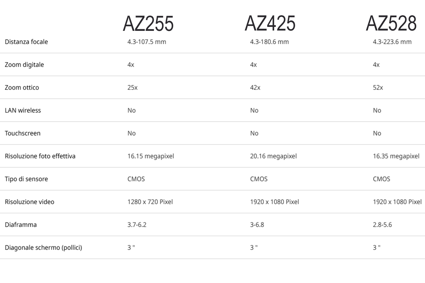Click the 2.8-5.6 aperture value
The width and height of the screenshot is (425, 283).
[x=382, y=225]
